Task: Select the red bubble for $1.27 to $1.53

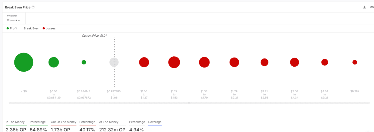Action: pyautogui.click(x=174, y=62)
